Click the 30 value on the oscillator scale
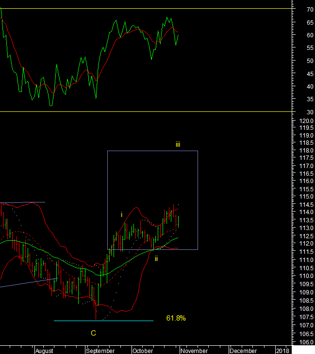Viewport: 315px width, 354px height. pyautogui.click(x=310, y=112)
